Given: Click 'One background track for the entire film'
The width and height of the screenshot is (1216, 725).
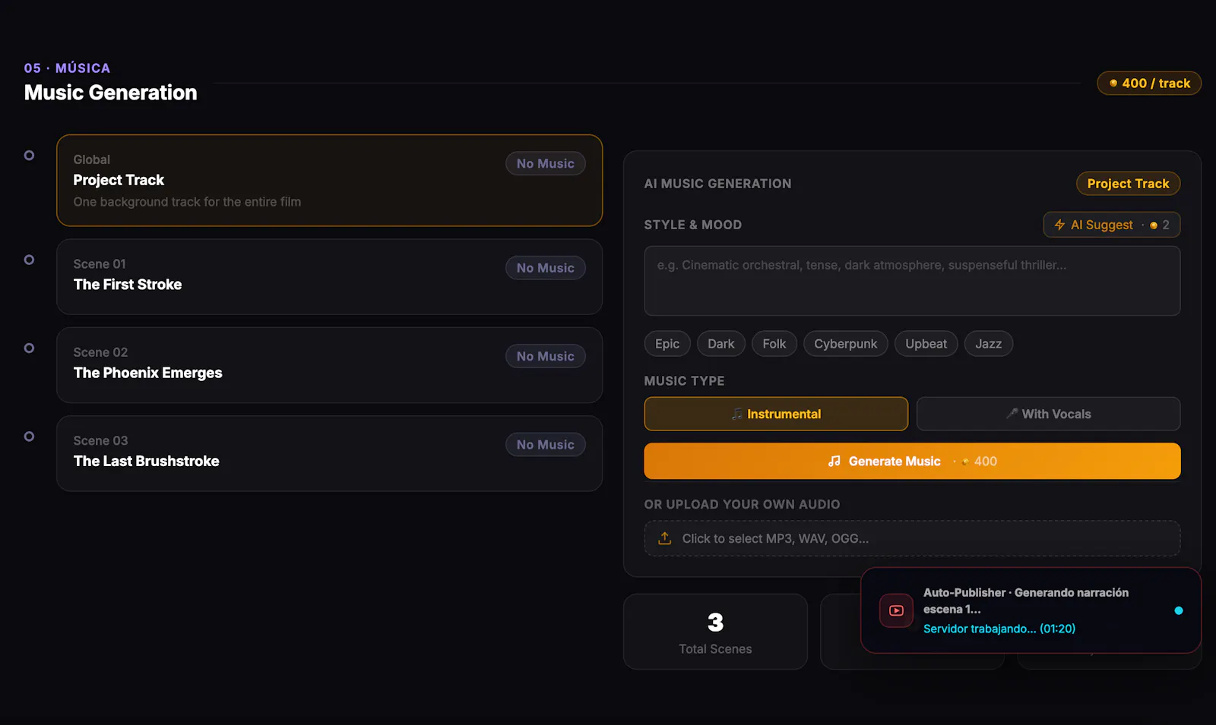Looking at the screenshot, I should 187,202.
